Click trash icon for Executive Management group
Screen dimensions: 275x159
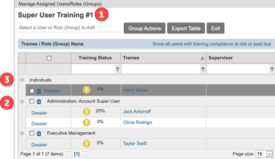coord(39,133)
